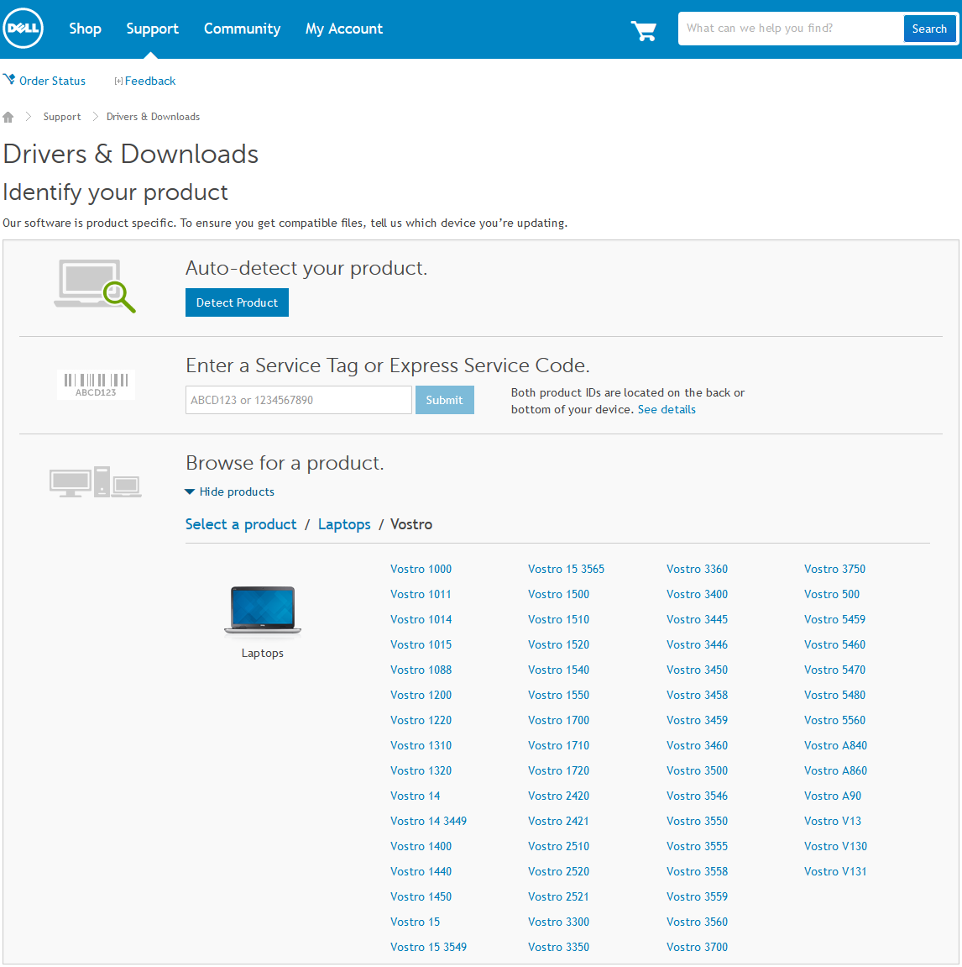962x967 pixels.
Task: Click the Submit button
Action: pos(444,400)
